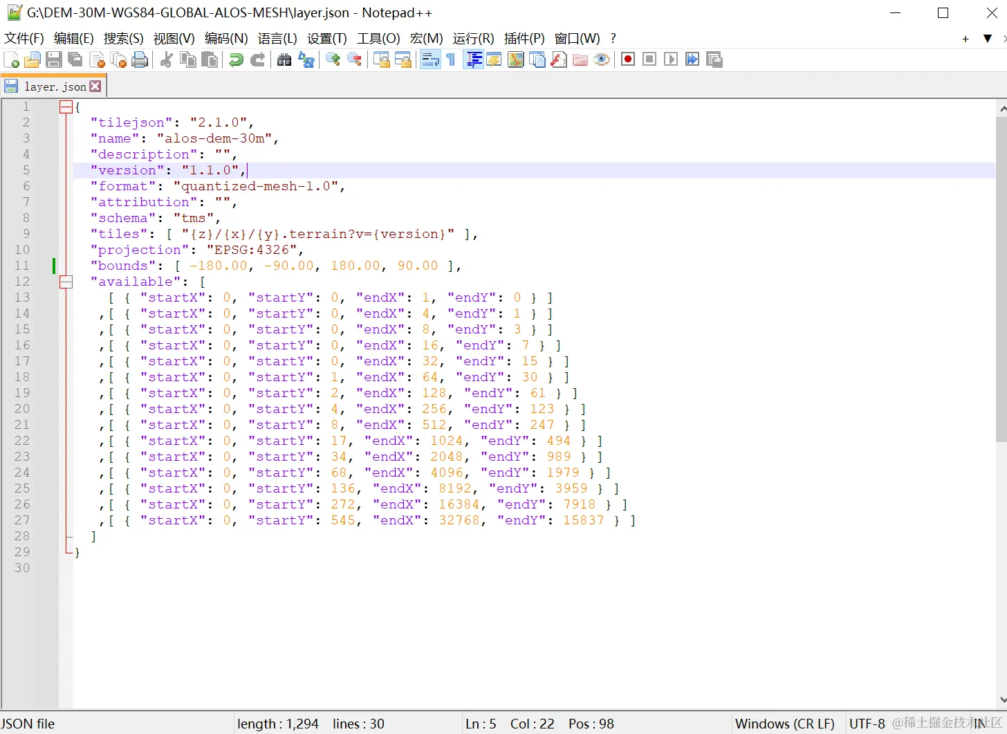Click the Close document toolbar icon
1007x734 pixels.
pyautogui.click(x=97, y=60)
